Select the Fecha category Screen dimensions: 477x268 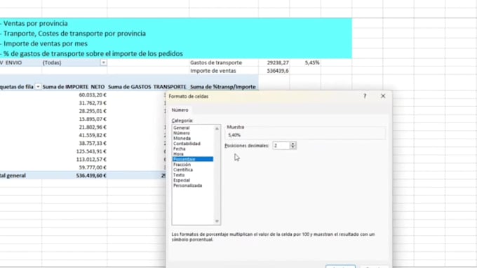point(179,149)
